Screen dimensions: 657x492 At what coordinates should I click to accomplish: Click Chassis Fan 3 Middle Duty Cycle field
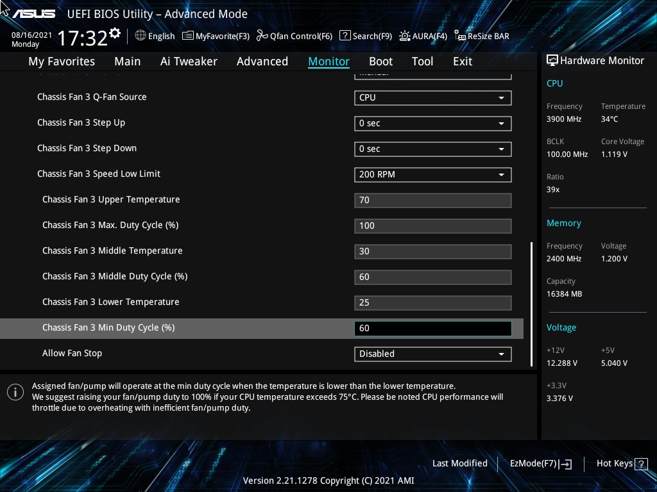433,277
